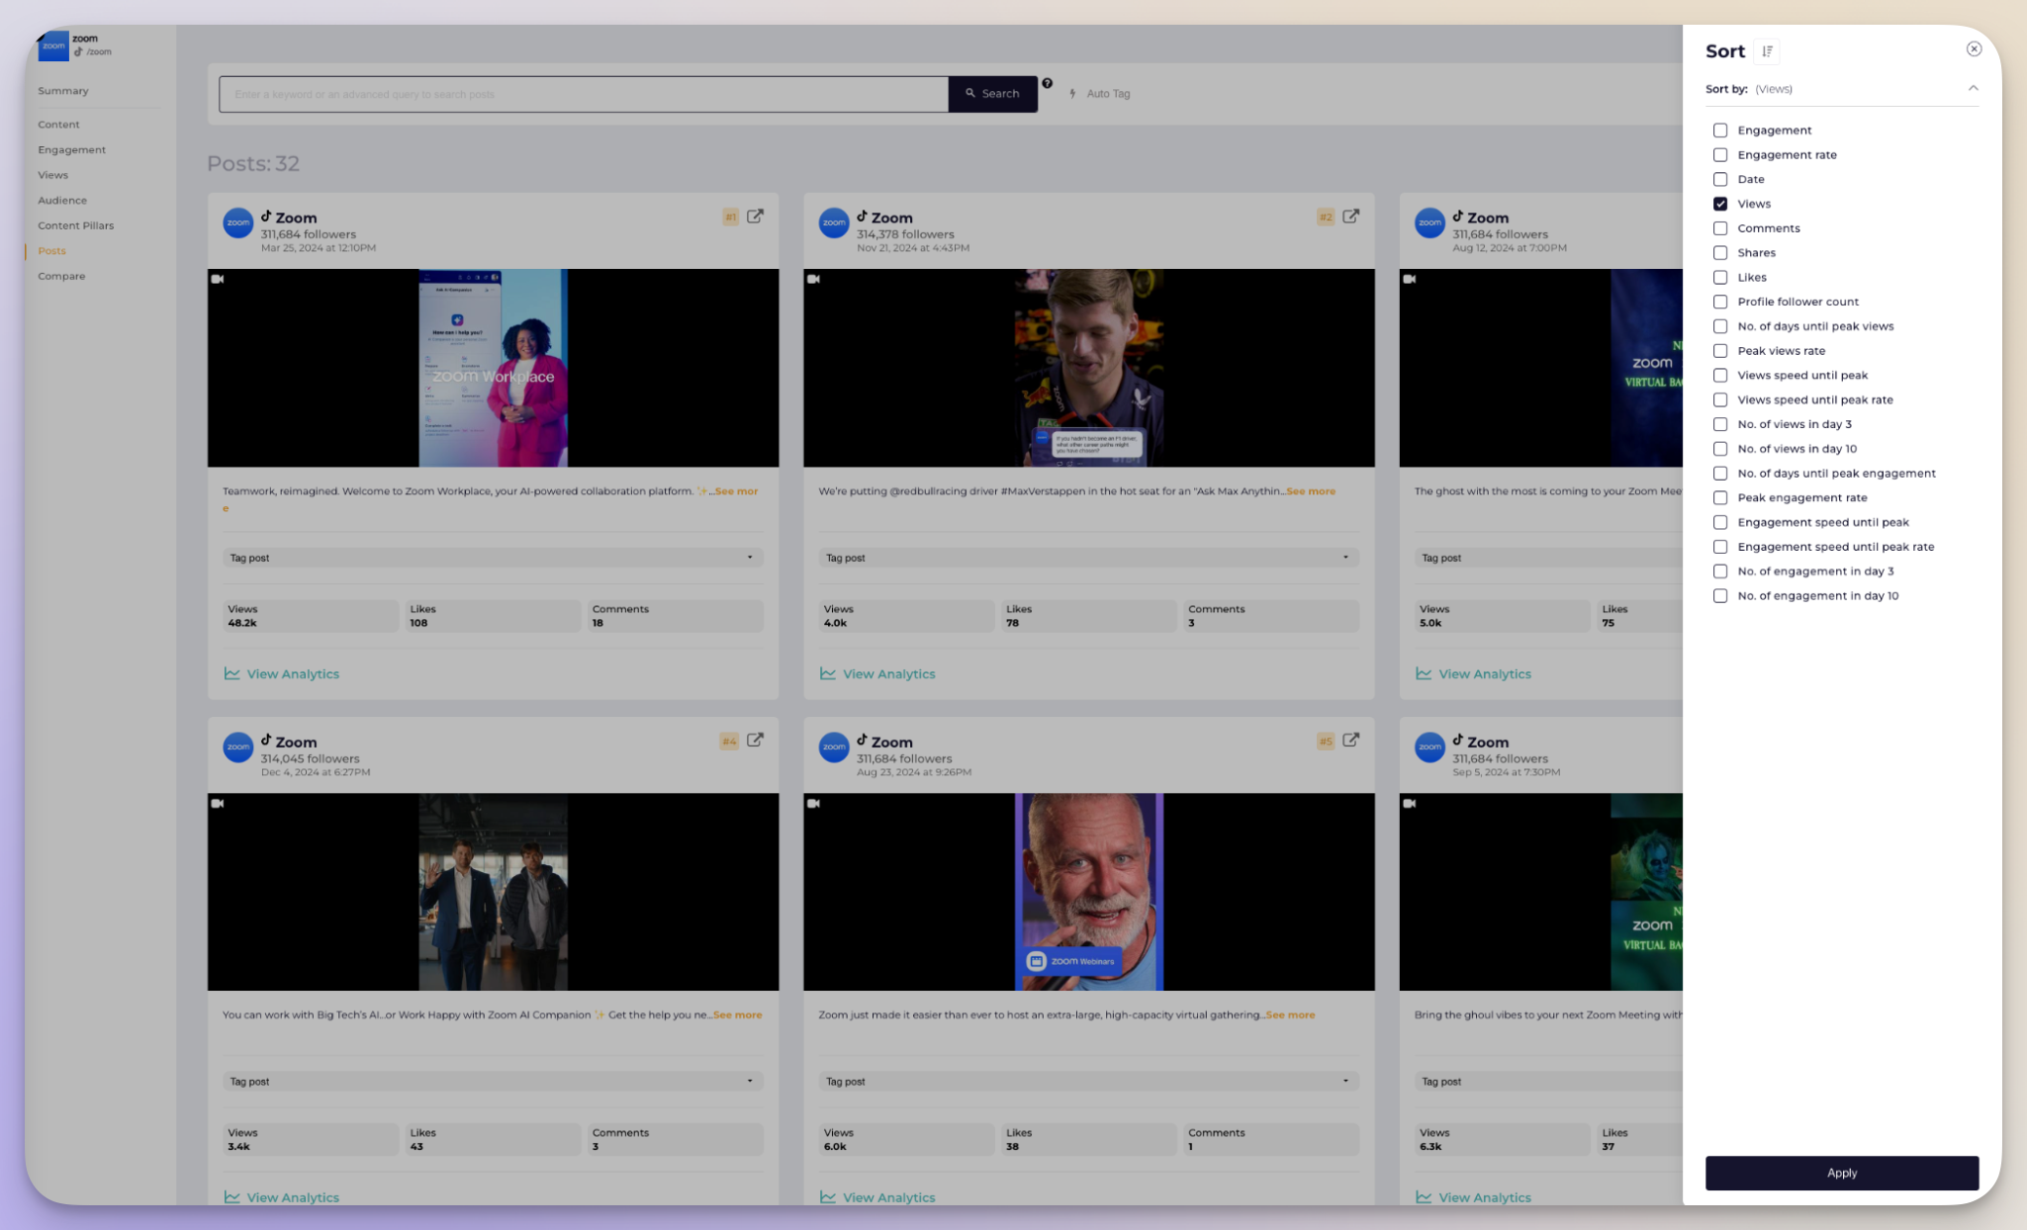Check the Date sort option
Viewport: 2027px width, 1230px height.
pos(1720,179)
